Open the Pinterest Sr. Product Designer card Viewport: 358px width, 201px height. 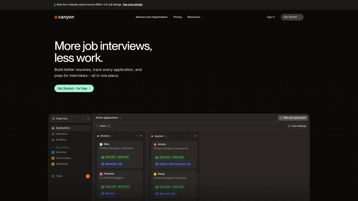tap(120, 184)
